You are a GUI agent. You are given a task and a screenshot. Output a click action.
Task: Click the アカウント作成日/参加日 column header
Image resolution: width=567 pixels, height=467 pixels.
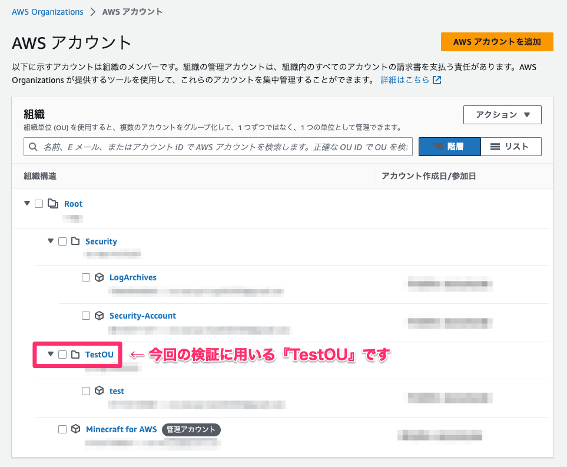[429, 176]
